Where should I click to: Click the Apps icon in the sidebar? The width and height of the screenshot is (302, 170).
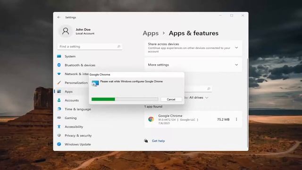[59, 91]
